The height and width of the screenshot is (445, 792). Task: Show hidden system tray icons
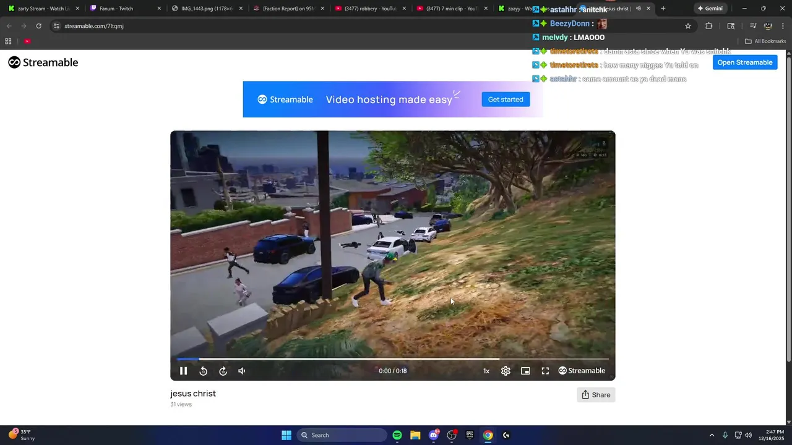pyautogui.click(x=712, y=435)
